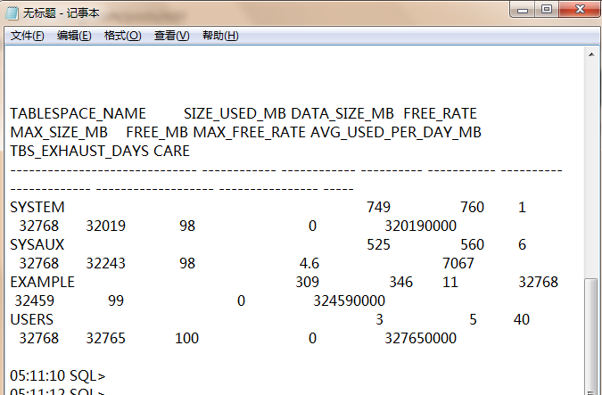This screenshot has height=395, width=602.
Task: Click the vertical scrollbar up arrow
Action: point(591,54)
